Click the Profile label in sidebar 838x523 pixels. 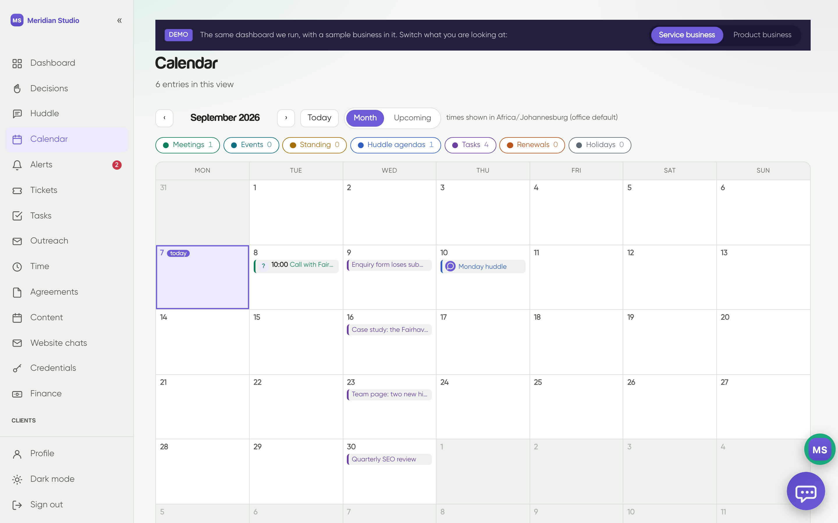pyautogui.click(x=42, y=454)
